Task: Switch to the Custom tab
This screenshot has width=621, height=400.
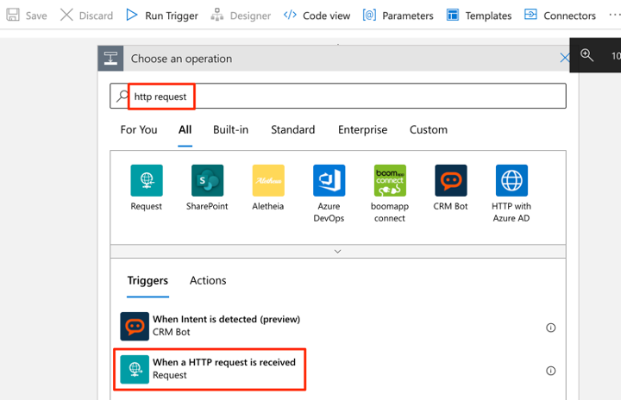Action: pos(429,130)
